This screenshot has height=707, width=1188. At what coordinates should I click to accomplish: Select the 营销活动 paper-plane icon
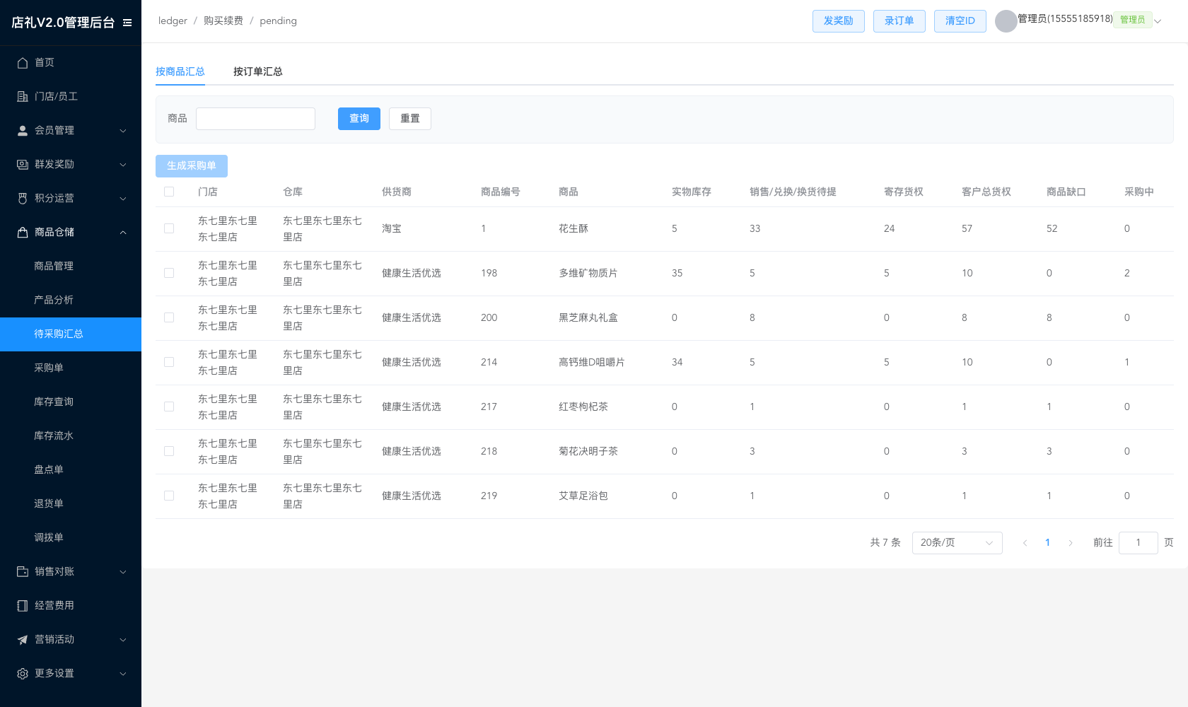tap(23, 640)
